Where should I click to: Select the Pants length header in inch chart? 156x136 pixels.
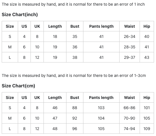pos(101,26)
